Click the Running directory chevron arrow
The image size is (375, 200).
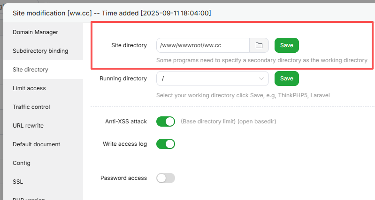[x=261, y=79]
